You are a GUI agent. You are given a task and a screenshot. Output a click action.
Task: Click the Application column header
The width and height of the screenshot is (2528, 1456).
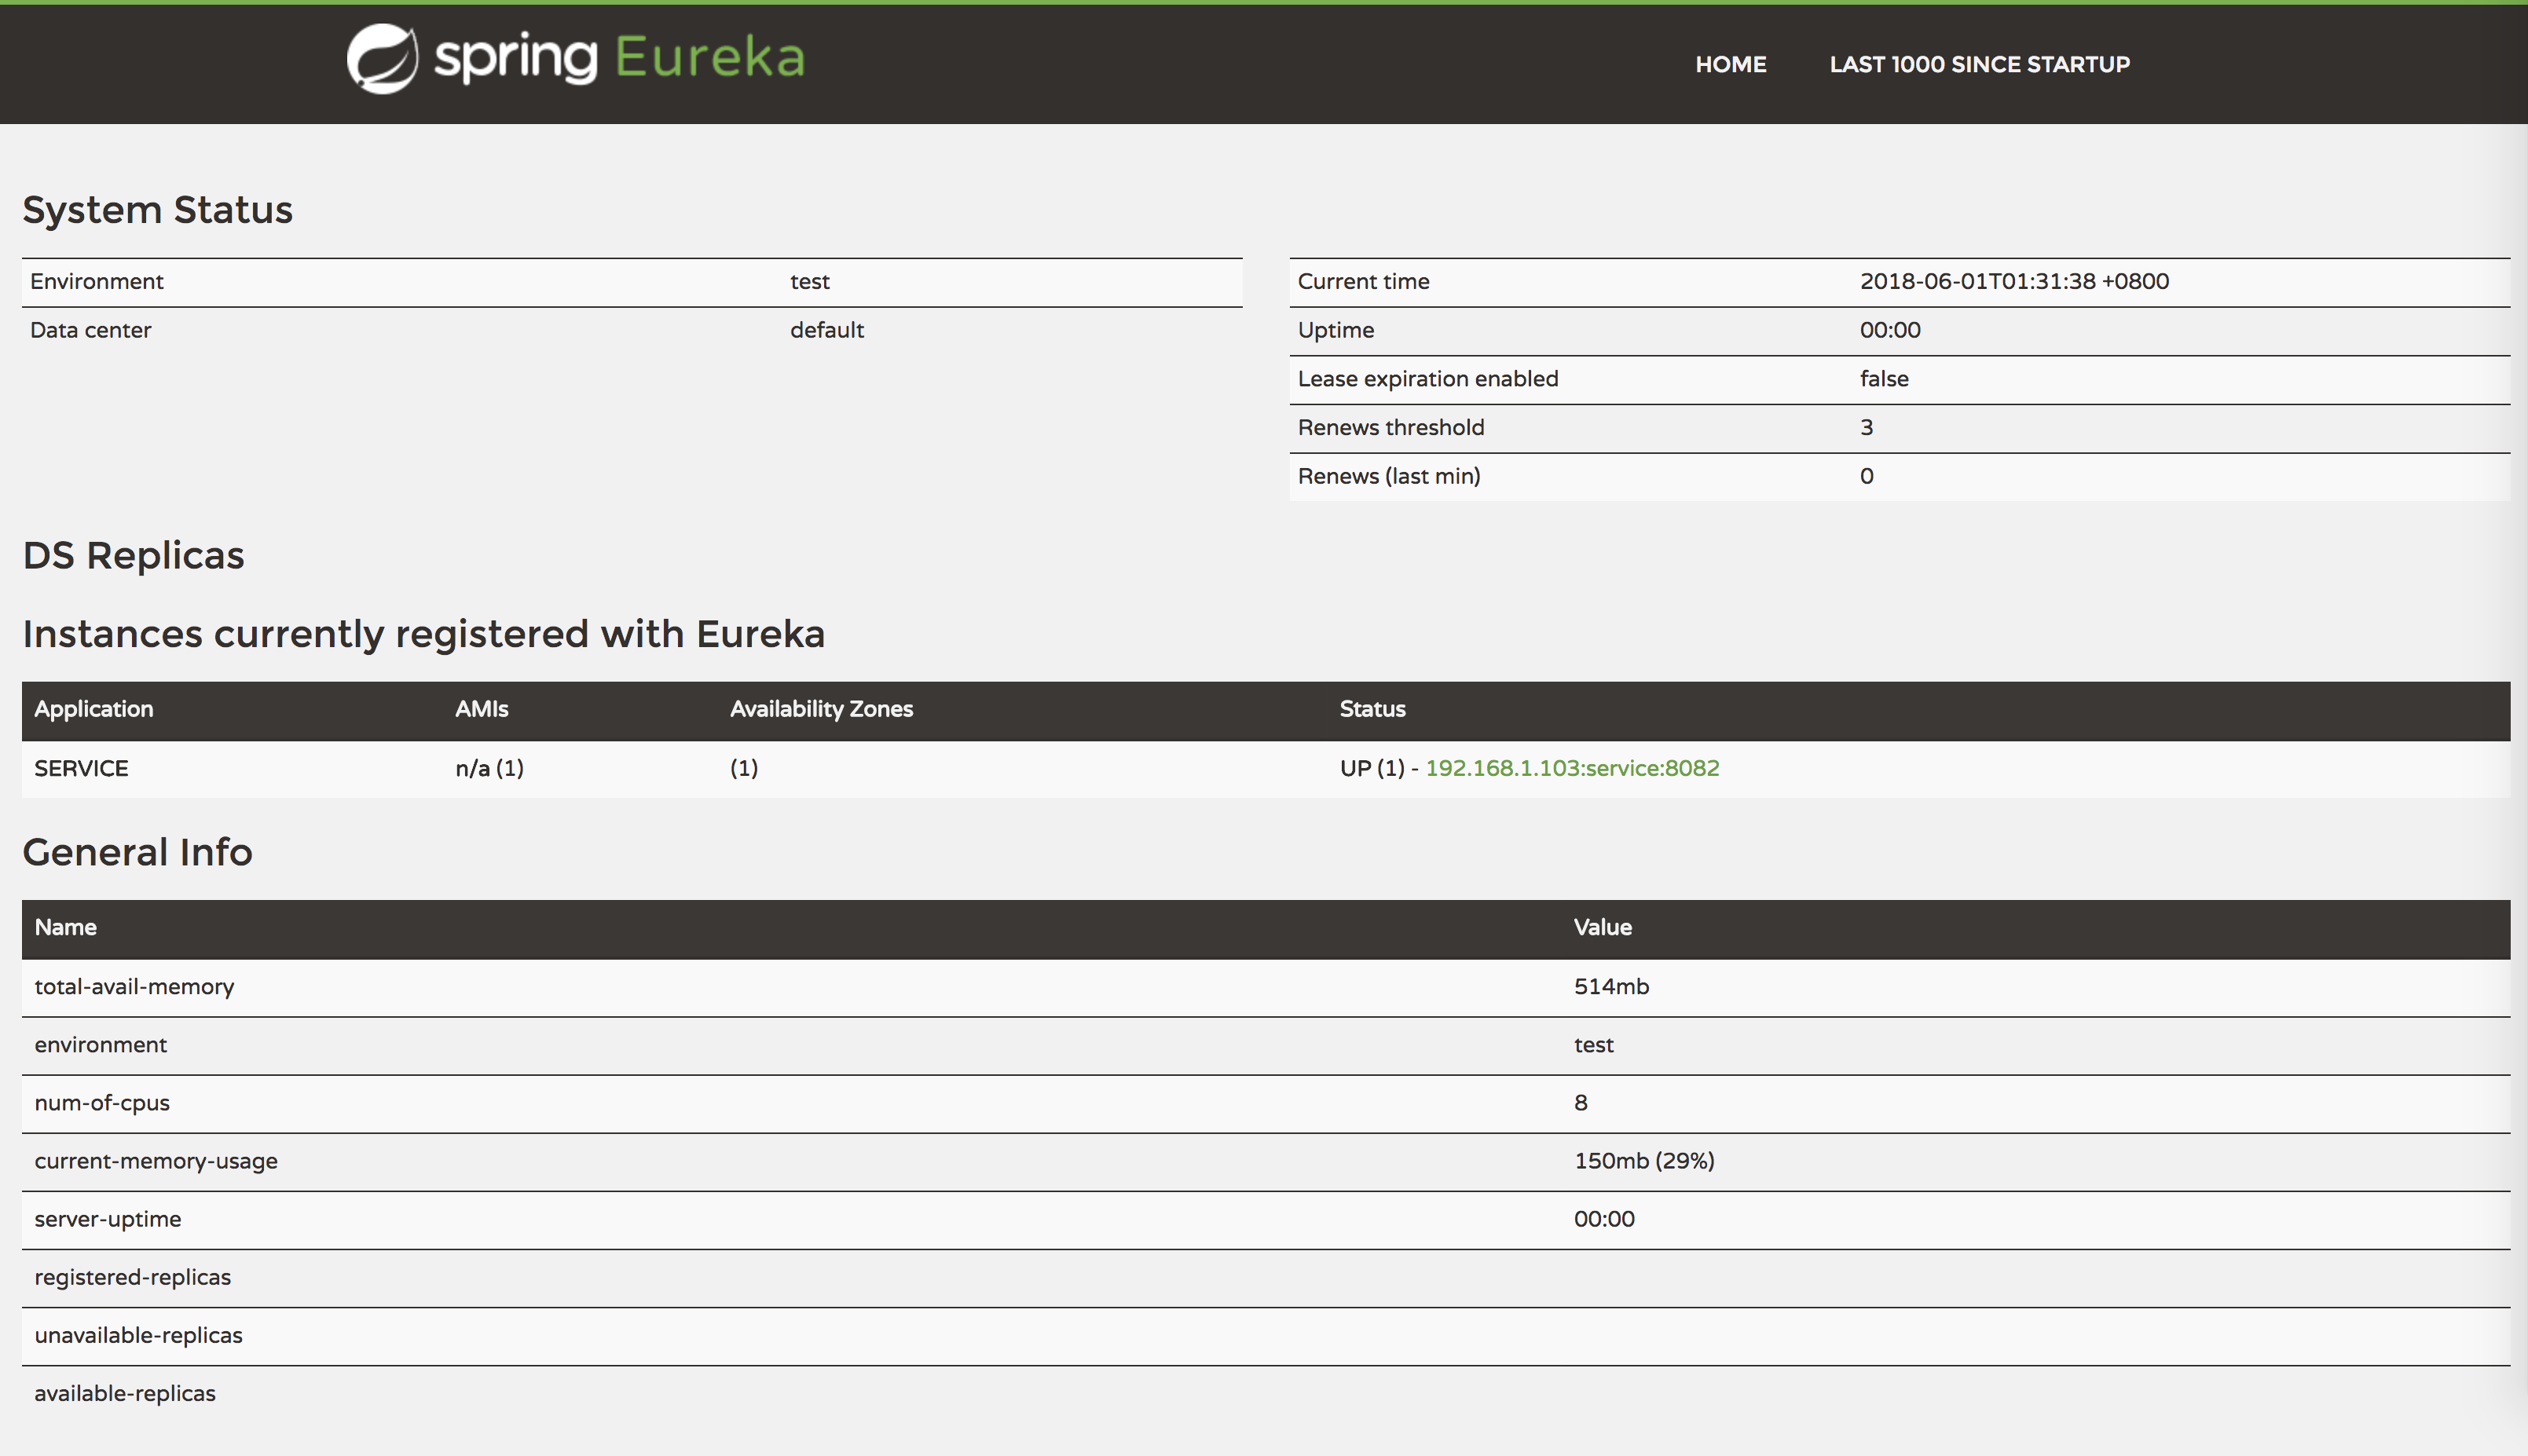[94, 709]
